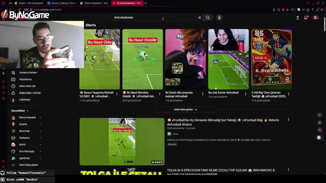Open X (Twitter) in Opera sidebar
The height and width of the screenshot is (183, 326).
pyautogui.click(x=3, y=73)
